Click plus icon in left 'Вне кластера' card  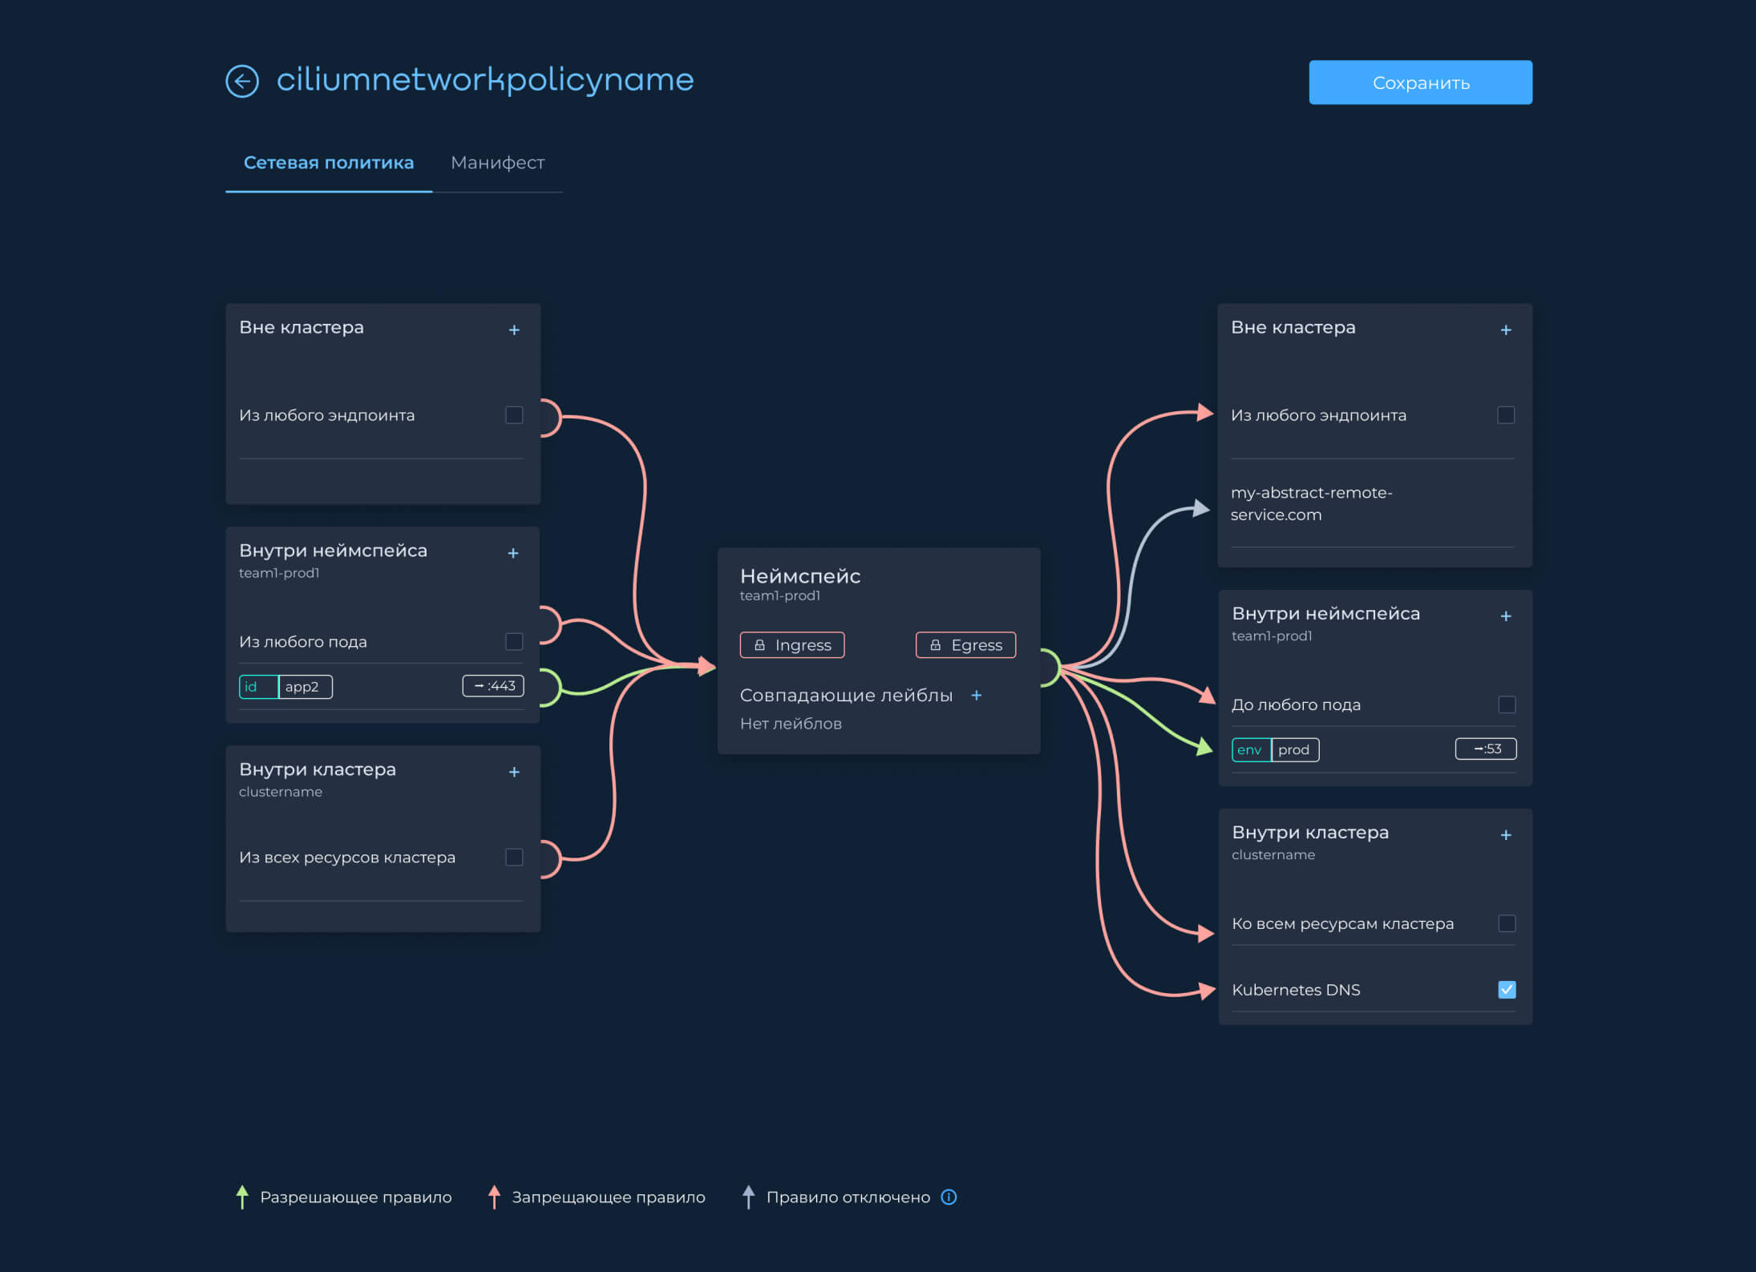pyautogui.click(x=514, y=330)
